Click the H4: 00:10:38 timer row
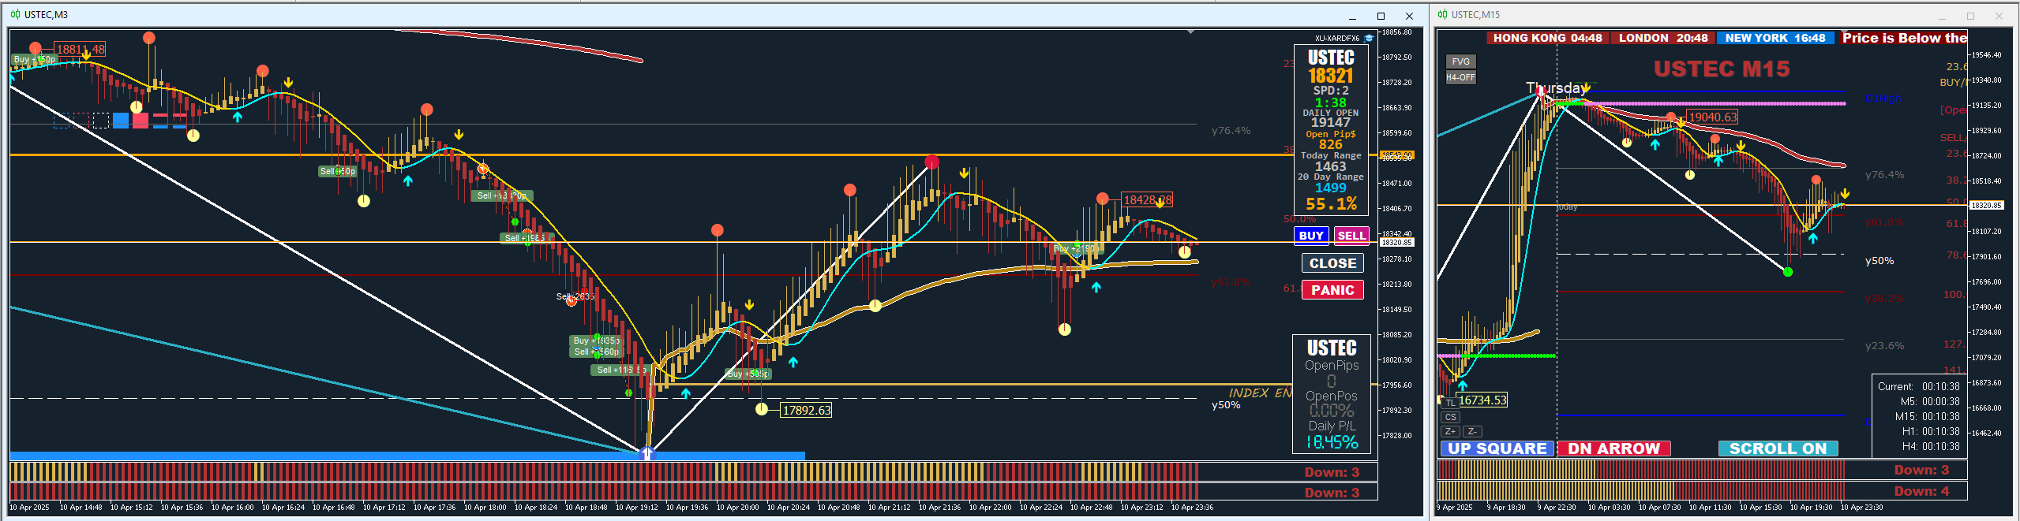The width and height of the screenshot is (2020, 521). 1930,446
